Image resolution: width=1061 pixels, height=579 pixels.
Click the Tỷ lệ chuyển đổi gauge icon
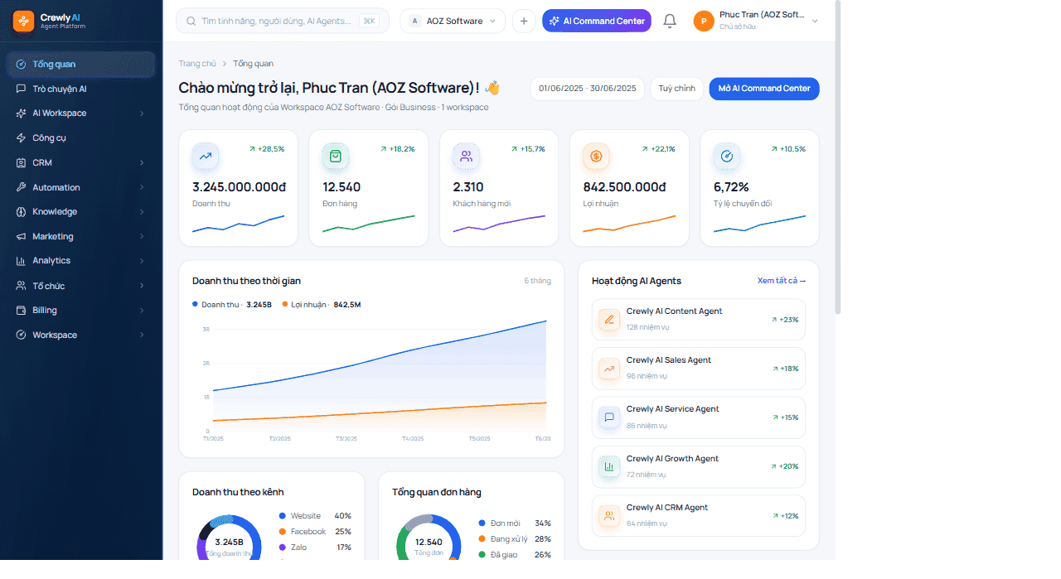(x=727, y=156)
